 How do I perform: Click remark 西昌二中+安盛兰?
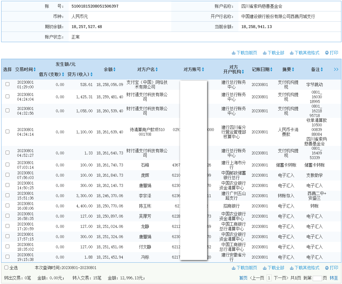(317, 196)
